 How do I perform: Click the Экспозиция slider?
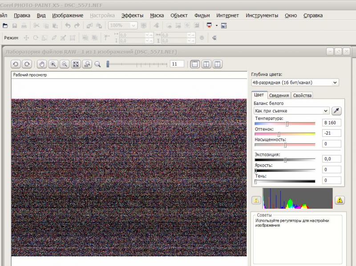285,160
